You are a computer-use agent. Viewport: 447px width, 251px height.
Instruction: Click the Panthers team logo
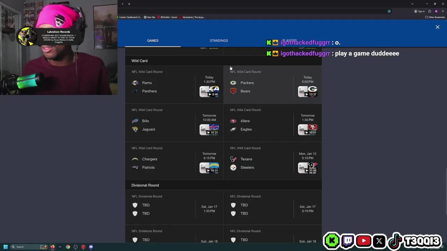click(135, 91)
